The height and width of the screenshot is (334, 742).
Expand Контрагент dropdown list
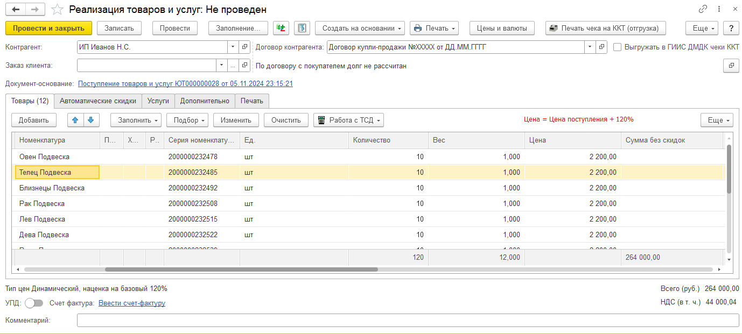(233, 47)
